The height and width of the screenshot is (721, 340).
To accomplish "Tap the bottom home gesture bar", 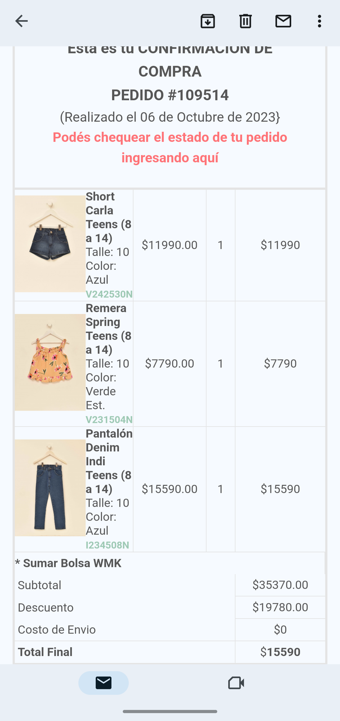I will point(170,712).
